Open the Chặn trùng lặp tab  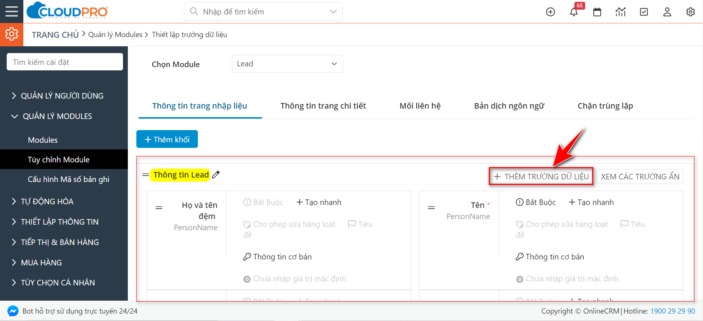[605, 106]
